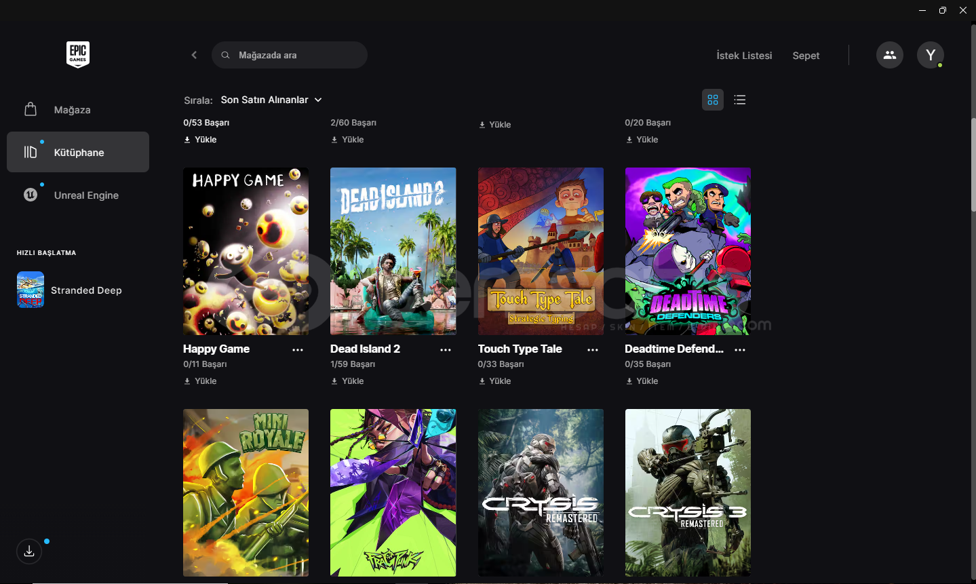Click the Happy Game title text
This screenshot has width=976, height=584.
pyautogui.click(x=216, y=349)
